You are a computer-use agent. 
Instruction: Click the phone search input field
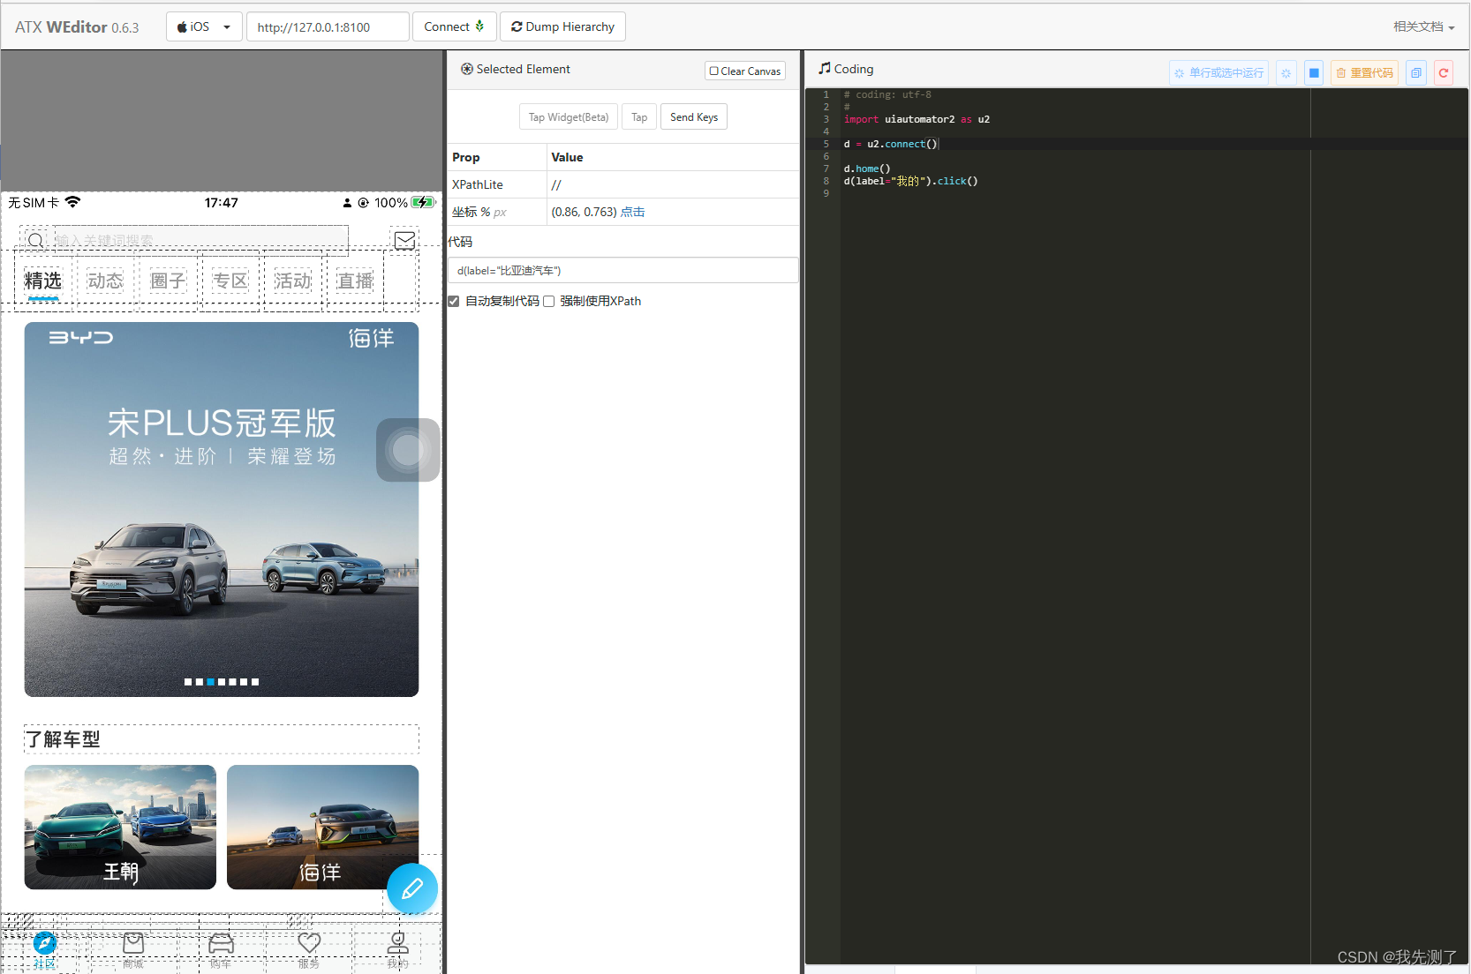[201, 239]
